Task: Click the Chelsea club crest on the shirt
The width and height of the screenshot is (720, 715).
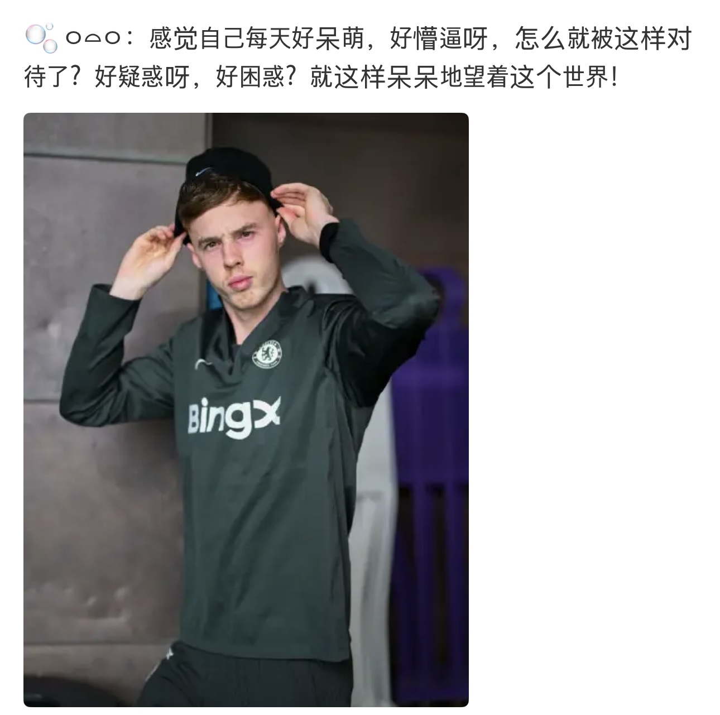Action: 268,354
